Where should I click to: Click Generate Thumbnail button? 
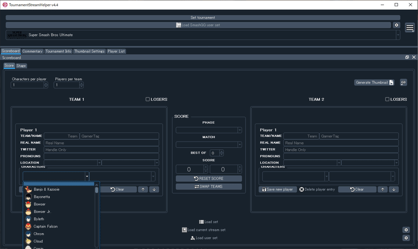[375, 82]
